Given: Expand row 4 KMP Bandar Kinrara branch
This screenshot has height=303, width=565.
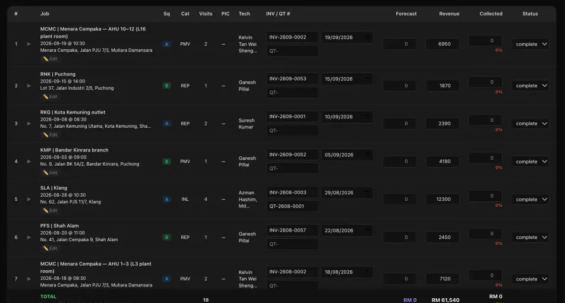Looking at the screenshot, I should tap(29, 162).
